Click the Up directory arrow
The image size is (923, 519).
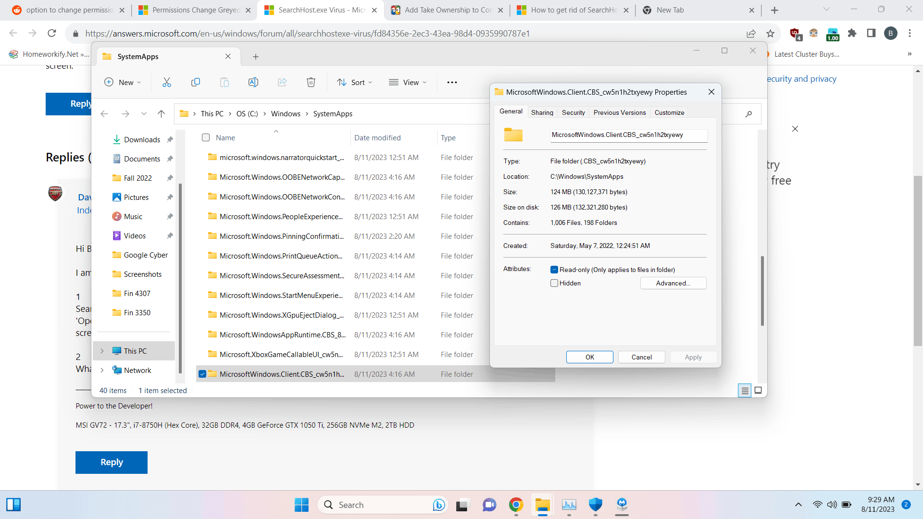click(x=161, y=114)
